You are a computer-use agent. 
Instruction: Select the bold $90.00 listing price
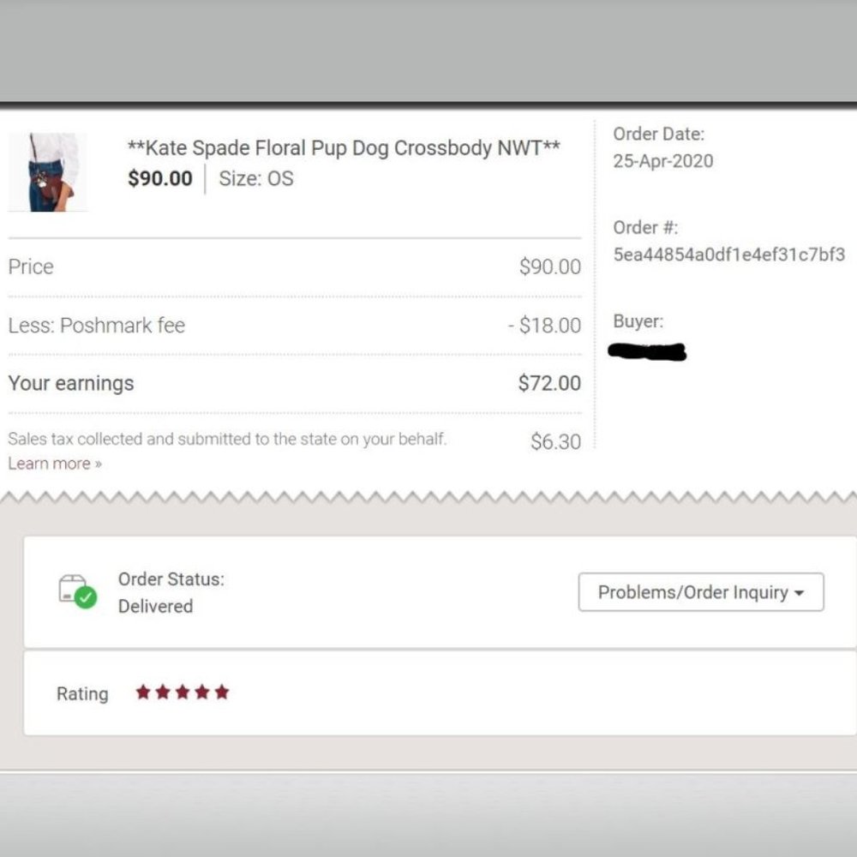(x=160, y=179)
